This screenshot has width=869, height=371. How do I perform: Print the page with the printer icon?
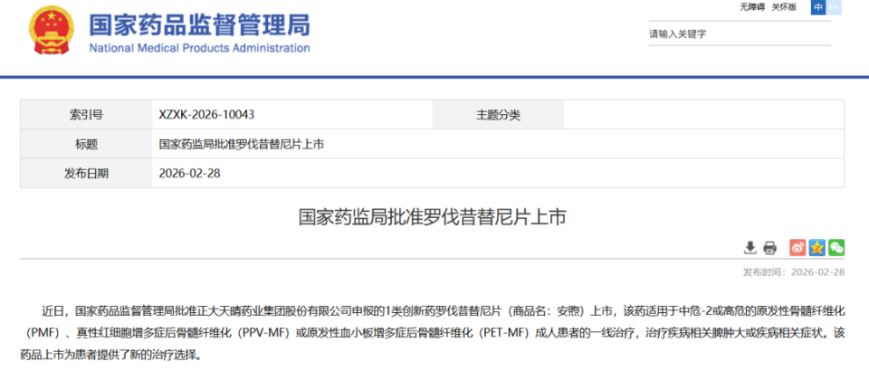click(x=769, y=247)
